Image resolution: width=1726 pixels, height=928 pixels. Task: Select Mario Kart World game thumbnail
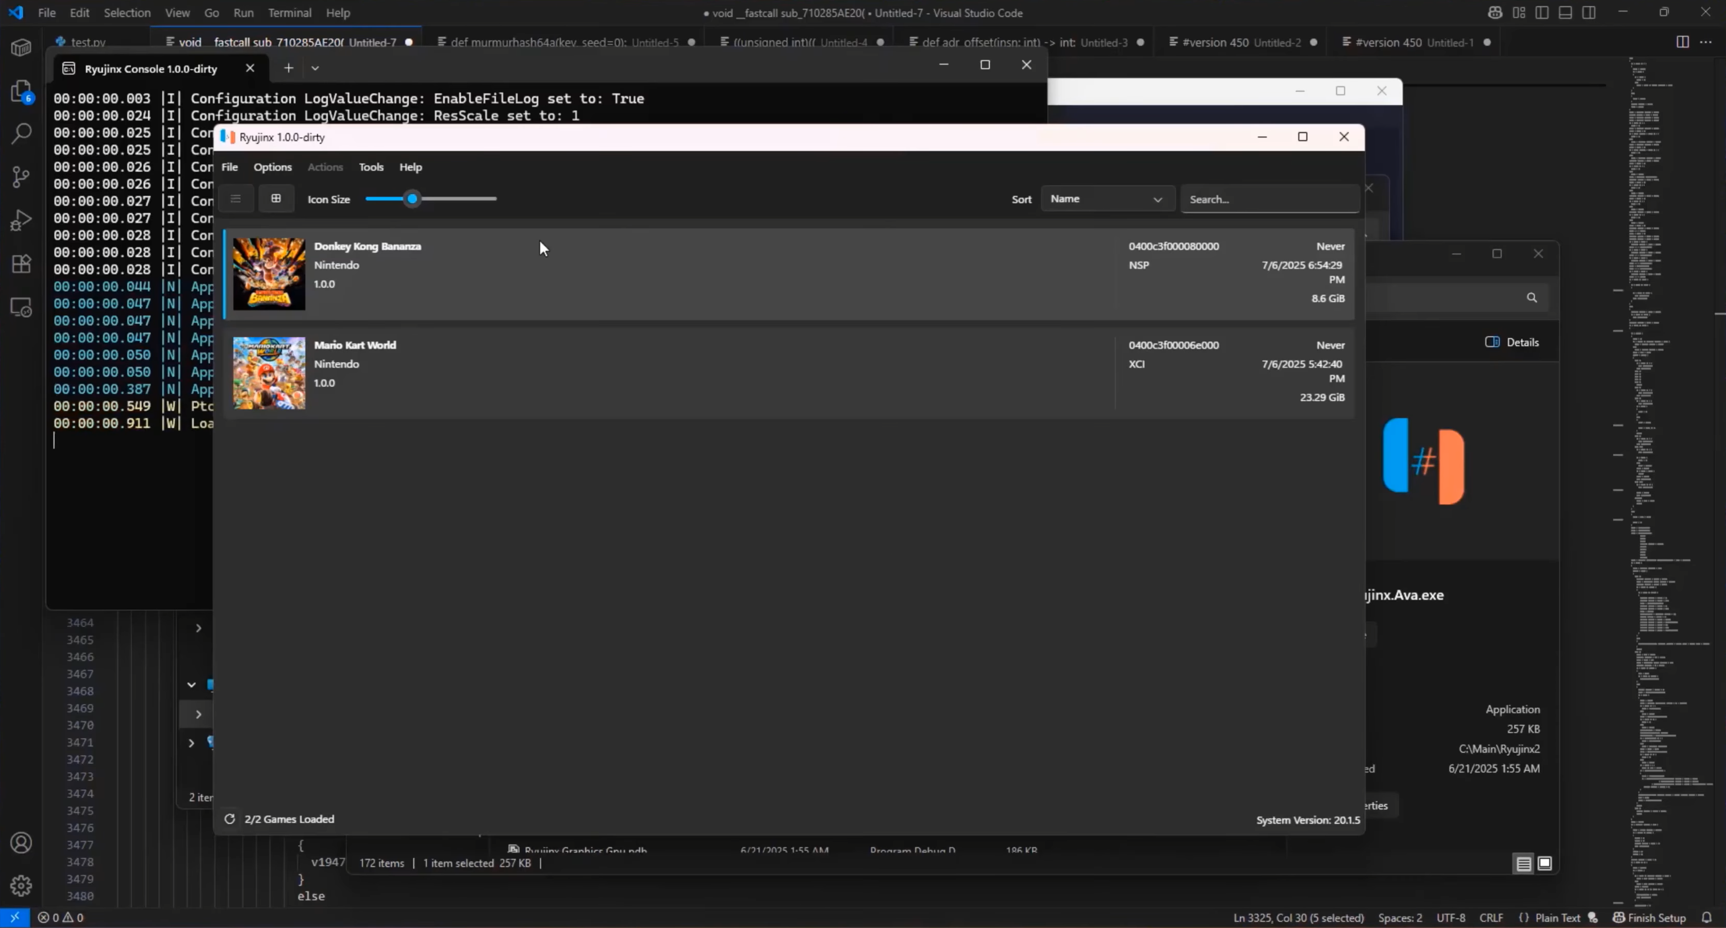coord(269,373)
